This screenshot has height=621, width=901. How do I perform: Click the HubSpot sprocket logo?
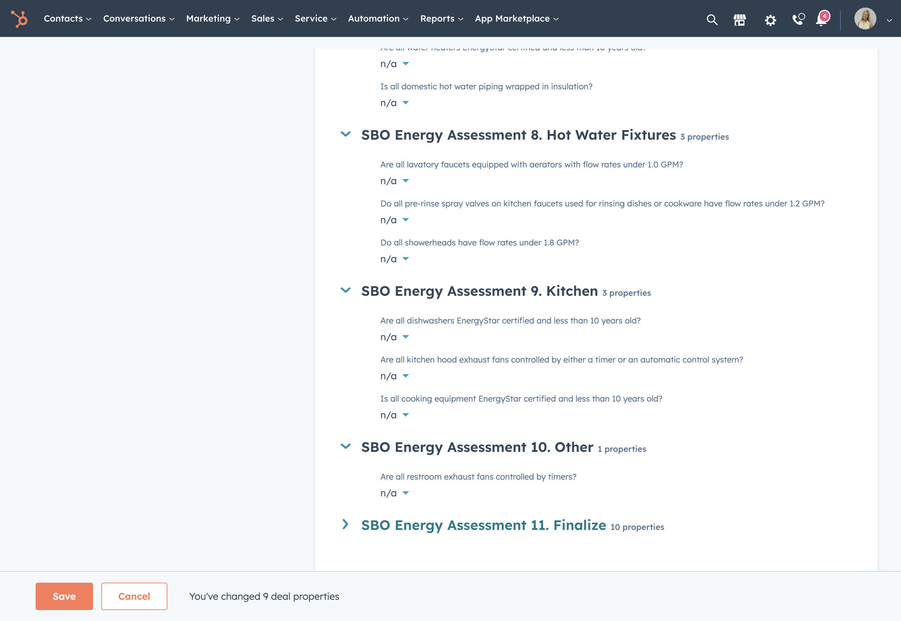pyautogui.click(x=19, y=19)
